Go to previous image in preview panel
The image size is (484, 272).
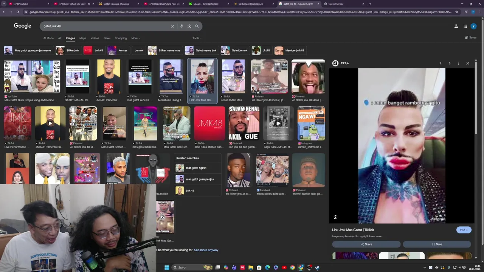[441, 63]
